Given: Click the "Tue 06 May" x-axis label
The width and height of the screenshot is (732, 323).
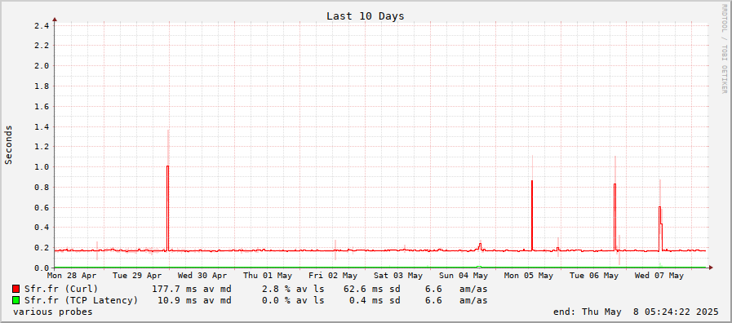Looking at the screenshot, I should 594,276.
